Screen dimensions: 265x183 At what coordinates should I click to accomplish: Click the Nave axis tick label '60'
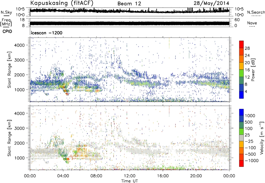(237, 20)
